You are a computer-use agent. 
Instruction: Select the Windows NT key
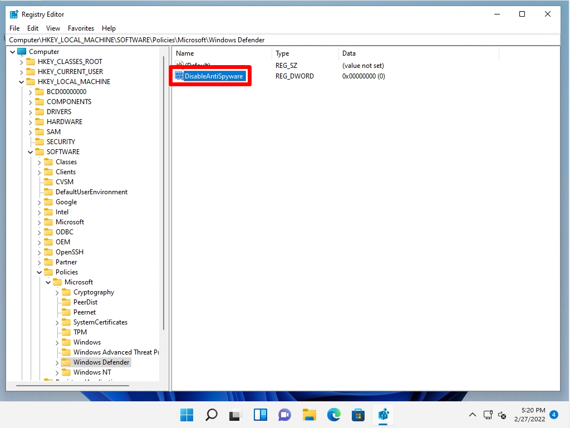pos(92,372)
